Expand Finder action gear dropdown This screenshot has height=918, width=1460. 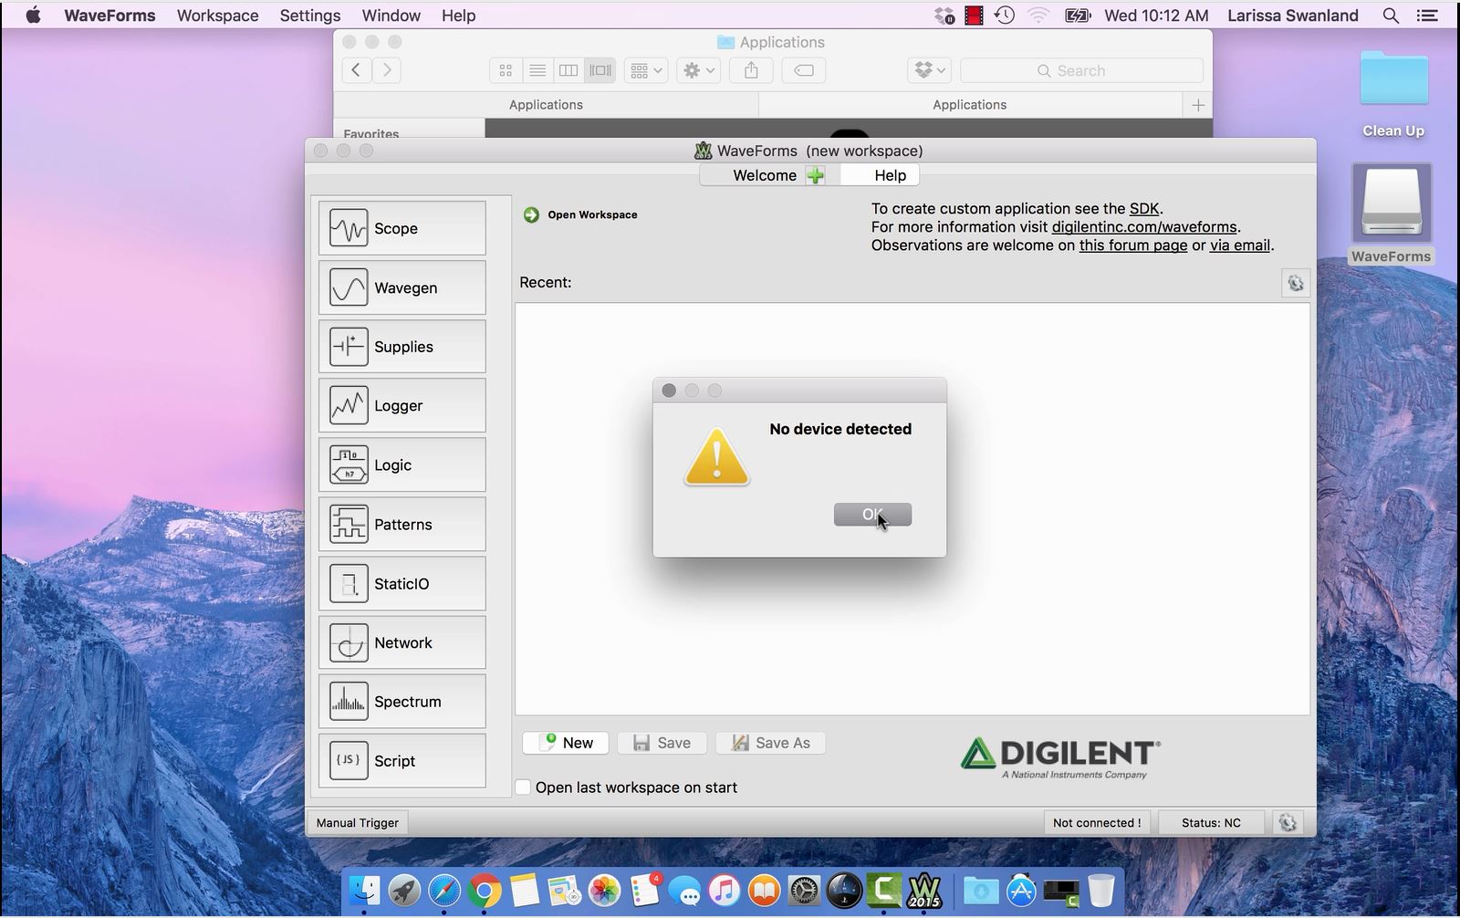(x=699, y=70)
